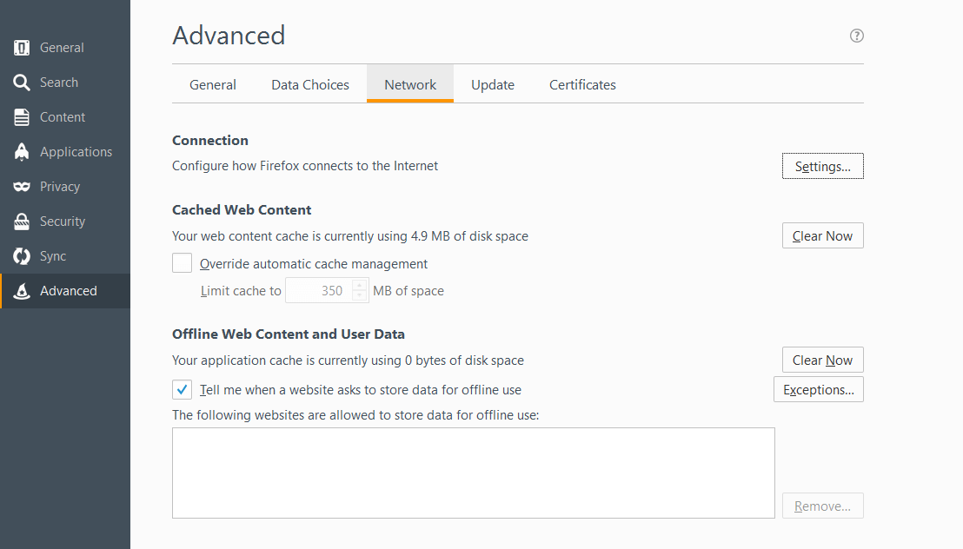Open the Sync section label in sidebar
This screenshot has height=549, width=963.
[53, 256]
